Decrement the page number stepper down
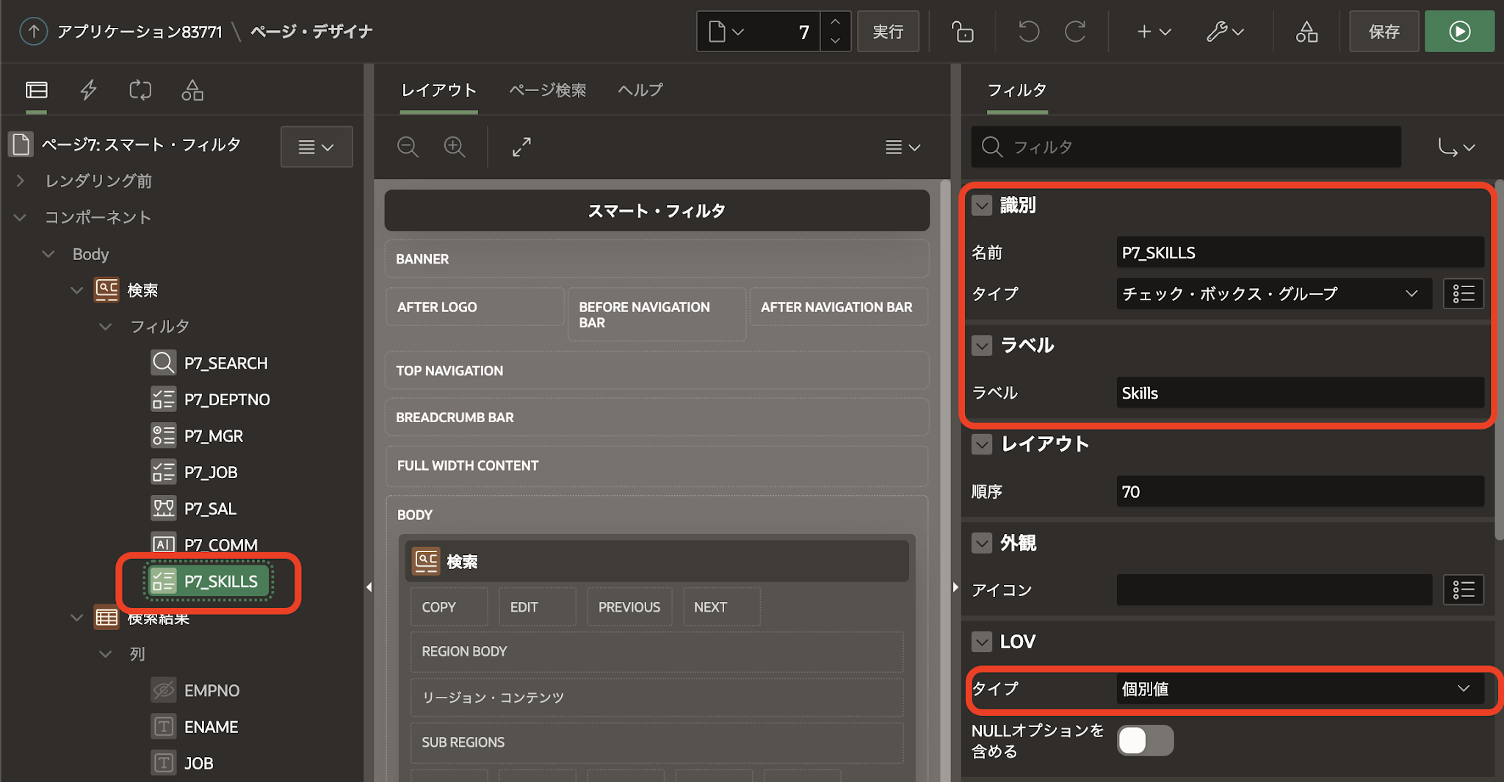 (835, 41)
